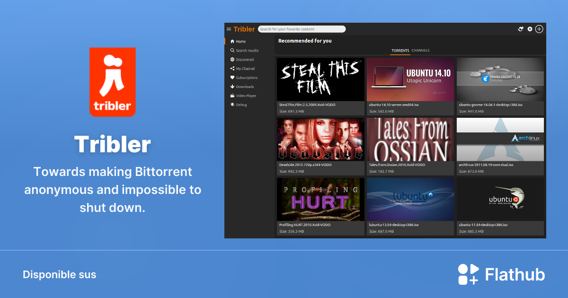
Task: Click the search content input field
Action: 302,29
